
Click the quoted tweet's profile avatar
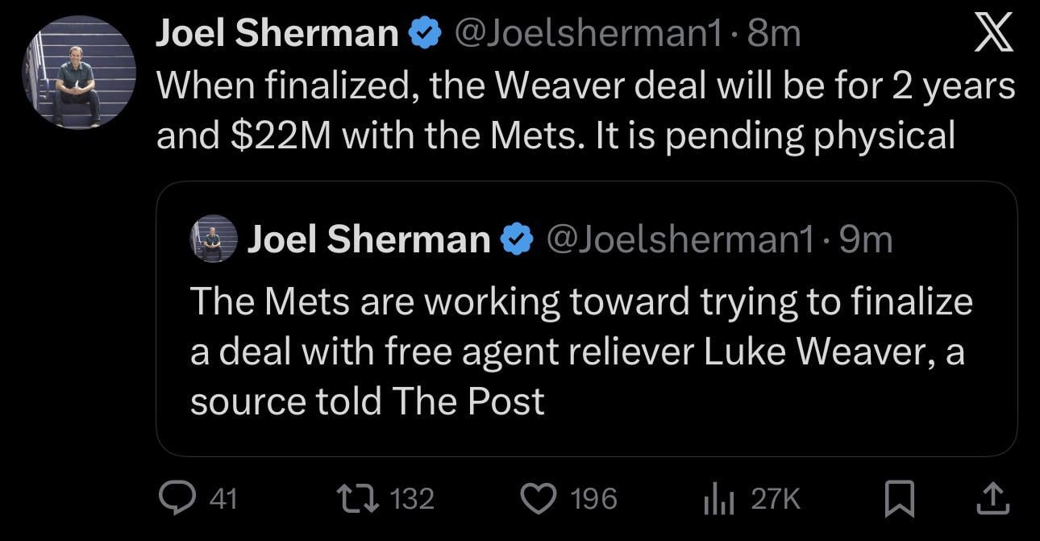pyautogui.click(x=213, y=238)
